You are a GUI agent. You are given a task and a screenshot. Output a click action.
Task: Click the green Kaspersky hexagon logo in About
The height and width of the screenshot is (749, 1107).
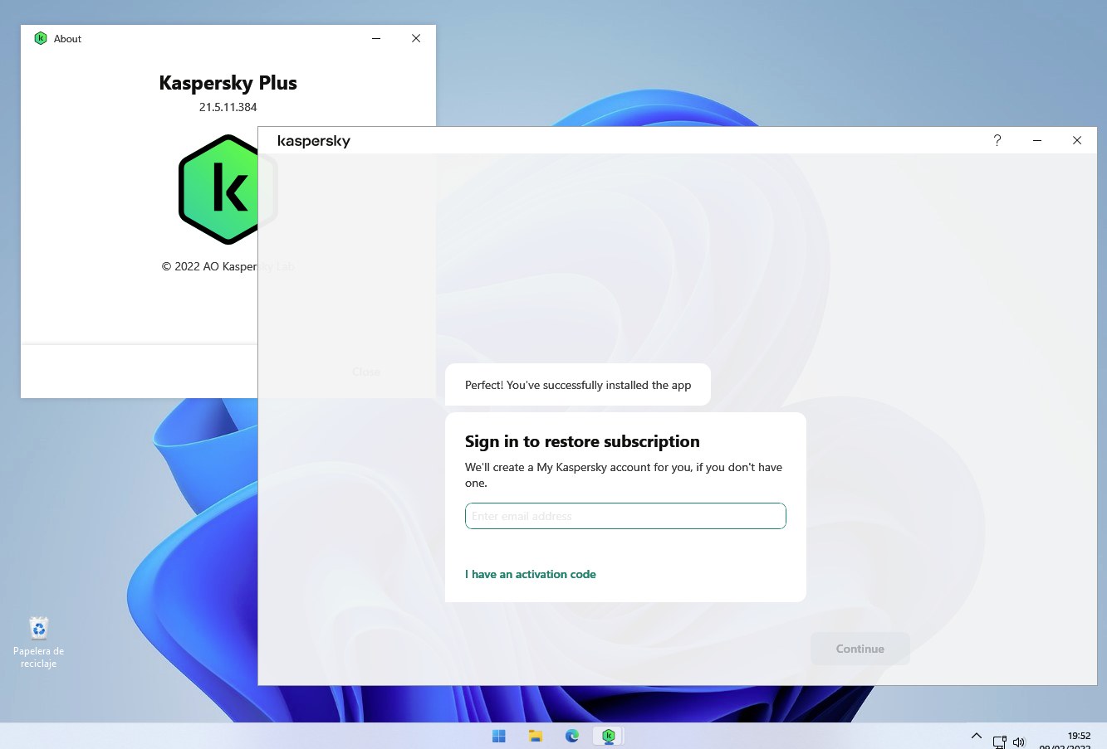coord(218,189)
